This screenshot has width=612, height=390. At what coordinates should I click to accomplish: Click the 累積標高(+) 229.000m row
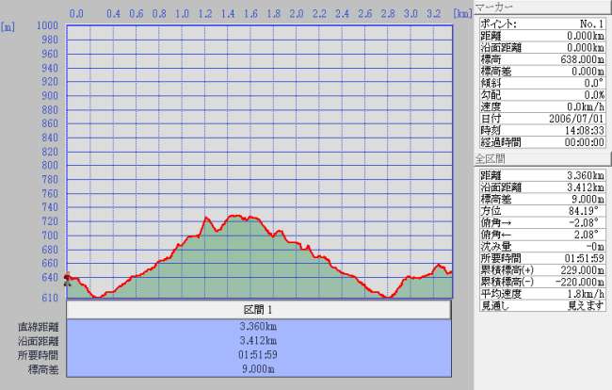coord(542,268)
